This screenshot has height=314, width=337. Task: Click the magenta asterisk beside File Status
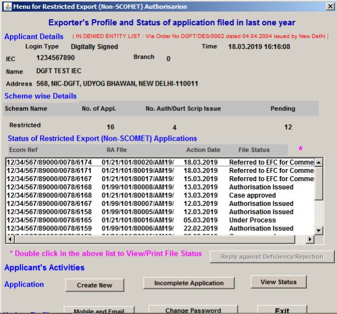[x=300, y=149]
